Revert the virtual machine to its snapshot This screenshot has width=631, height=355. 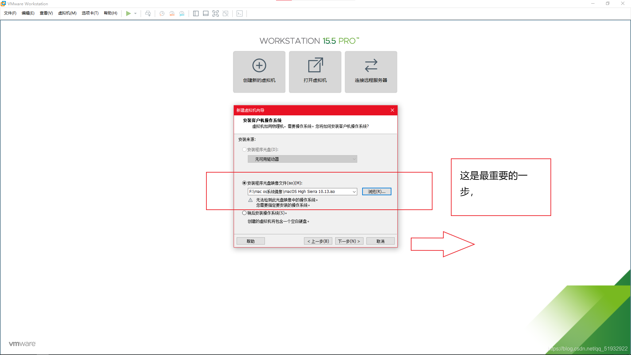pos(172,13)
